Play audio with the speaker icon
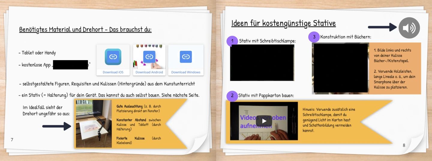The image size is (432, 161). (409, 28)
